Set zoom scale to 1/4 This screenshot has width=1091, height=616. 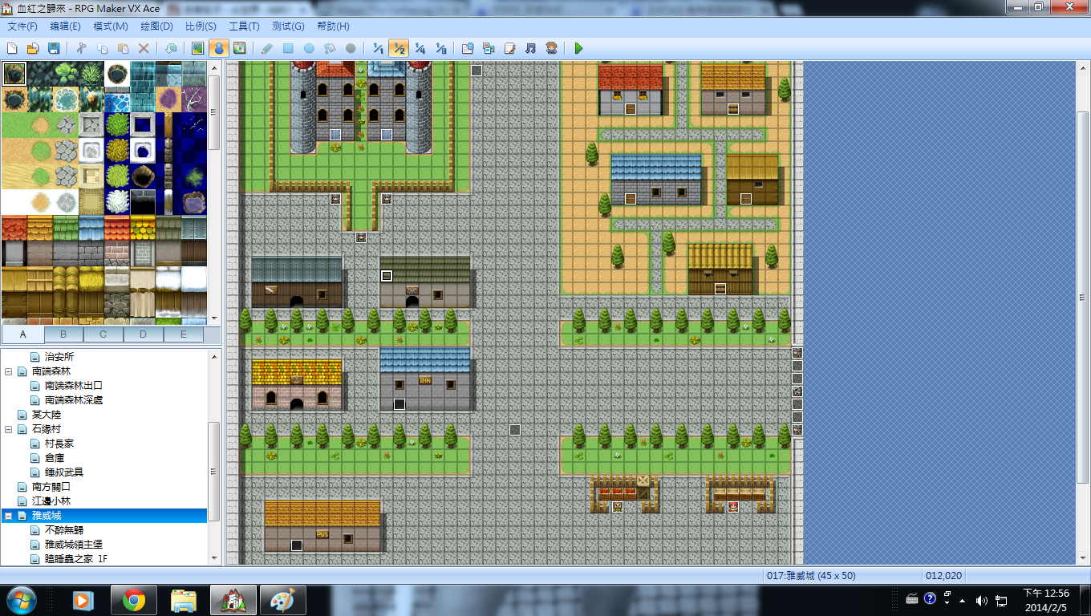pyautogui.click(x=420, y=48)
